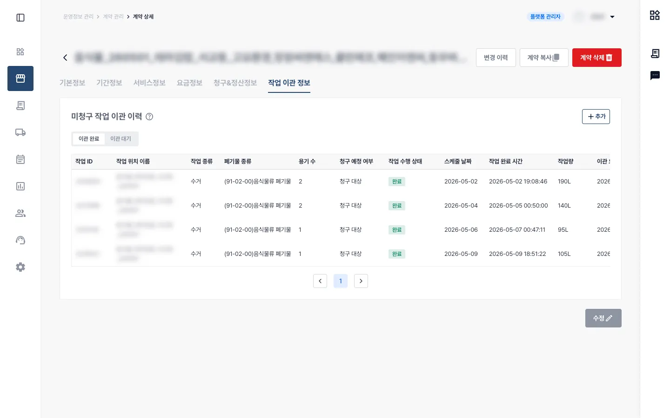Screen dimensions: 670x418
Task: Switch to the 서비스정보 tab
Action: tap(149, 83)
